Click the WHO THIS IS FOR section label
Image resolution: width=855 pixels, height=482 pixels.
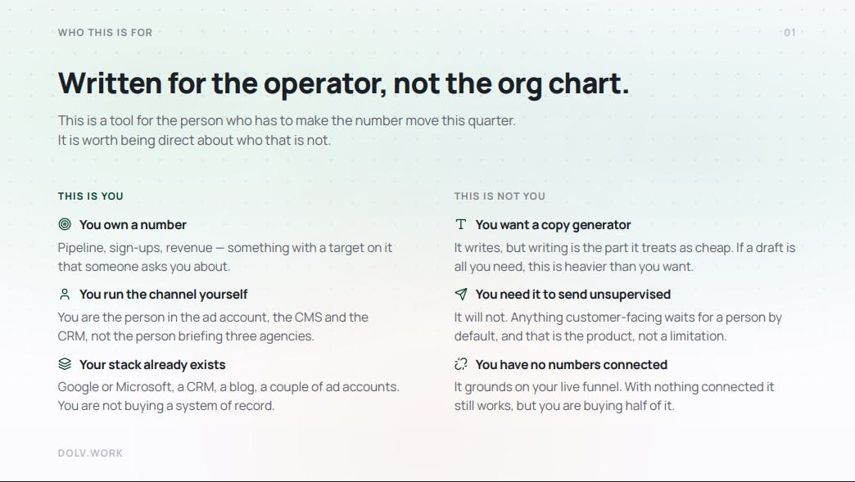tap(106, 33)
